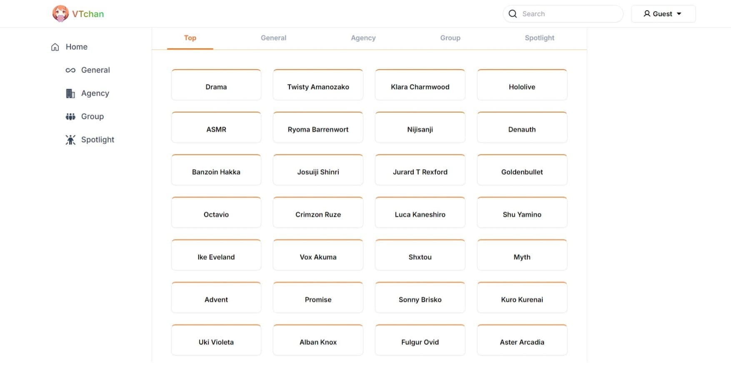Viewport: 731px width, 366px height.
Task: Visit the Luca Kaneshiro board
Action: (420, 212)
